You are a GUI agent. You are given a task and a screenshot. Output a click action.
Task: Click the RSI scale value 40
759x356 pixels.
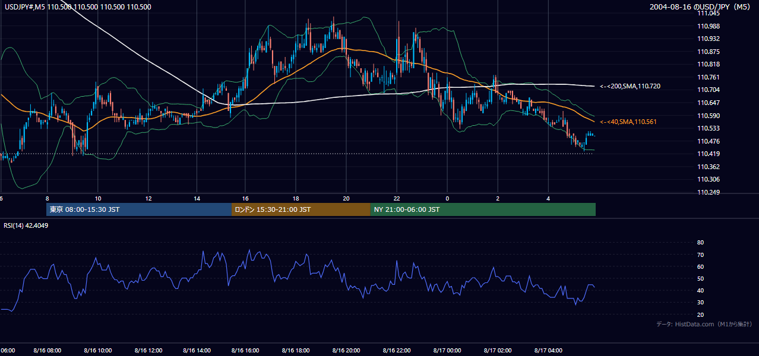pyautogui.click(x=700, y=291)
